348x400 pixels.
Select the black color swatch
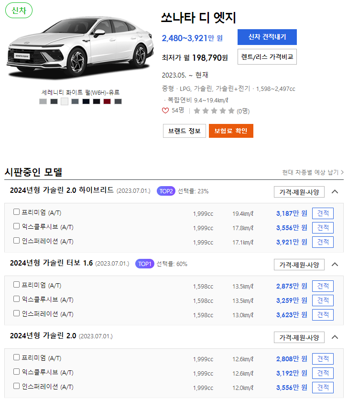pos(97,101)
